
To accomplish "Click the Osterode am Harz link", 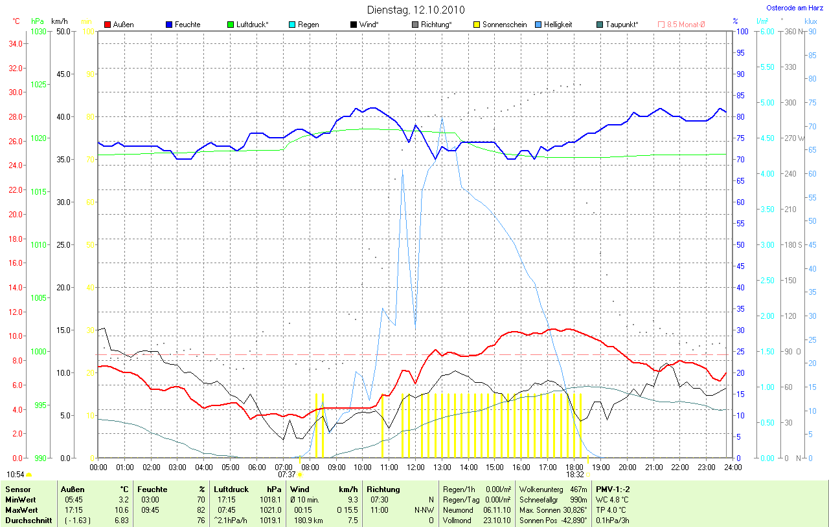I will [x=793, y=8].
